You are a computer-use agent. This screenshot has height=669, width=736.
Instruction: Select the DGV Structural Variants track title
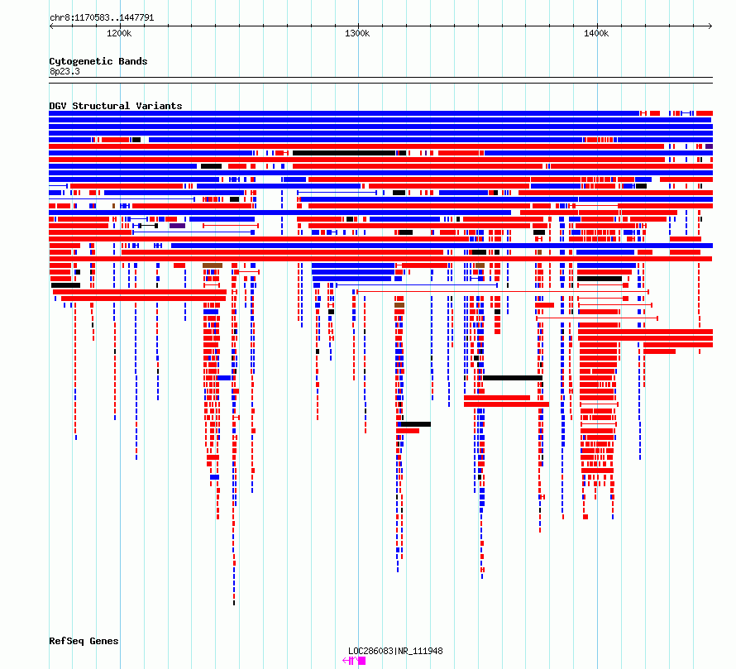pos(116,106)
